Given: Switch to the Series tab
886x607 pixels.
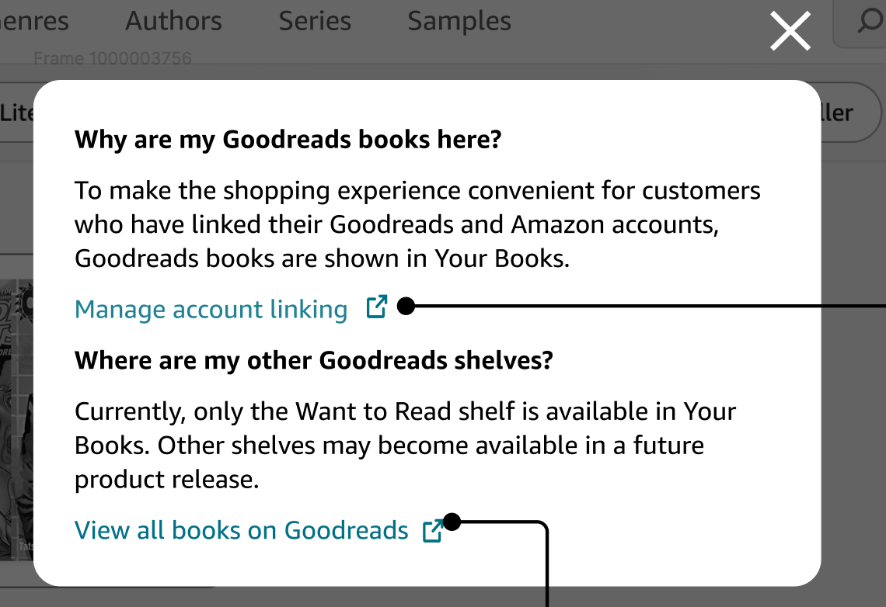Looking at the screenshot, I should pyautogui.click(x=315, y=21).
